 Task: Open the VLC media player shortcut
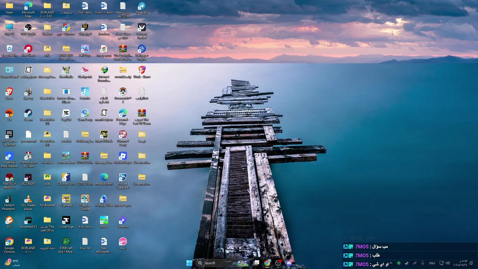(x=28, y=202)
